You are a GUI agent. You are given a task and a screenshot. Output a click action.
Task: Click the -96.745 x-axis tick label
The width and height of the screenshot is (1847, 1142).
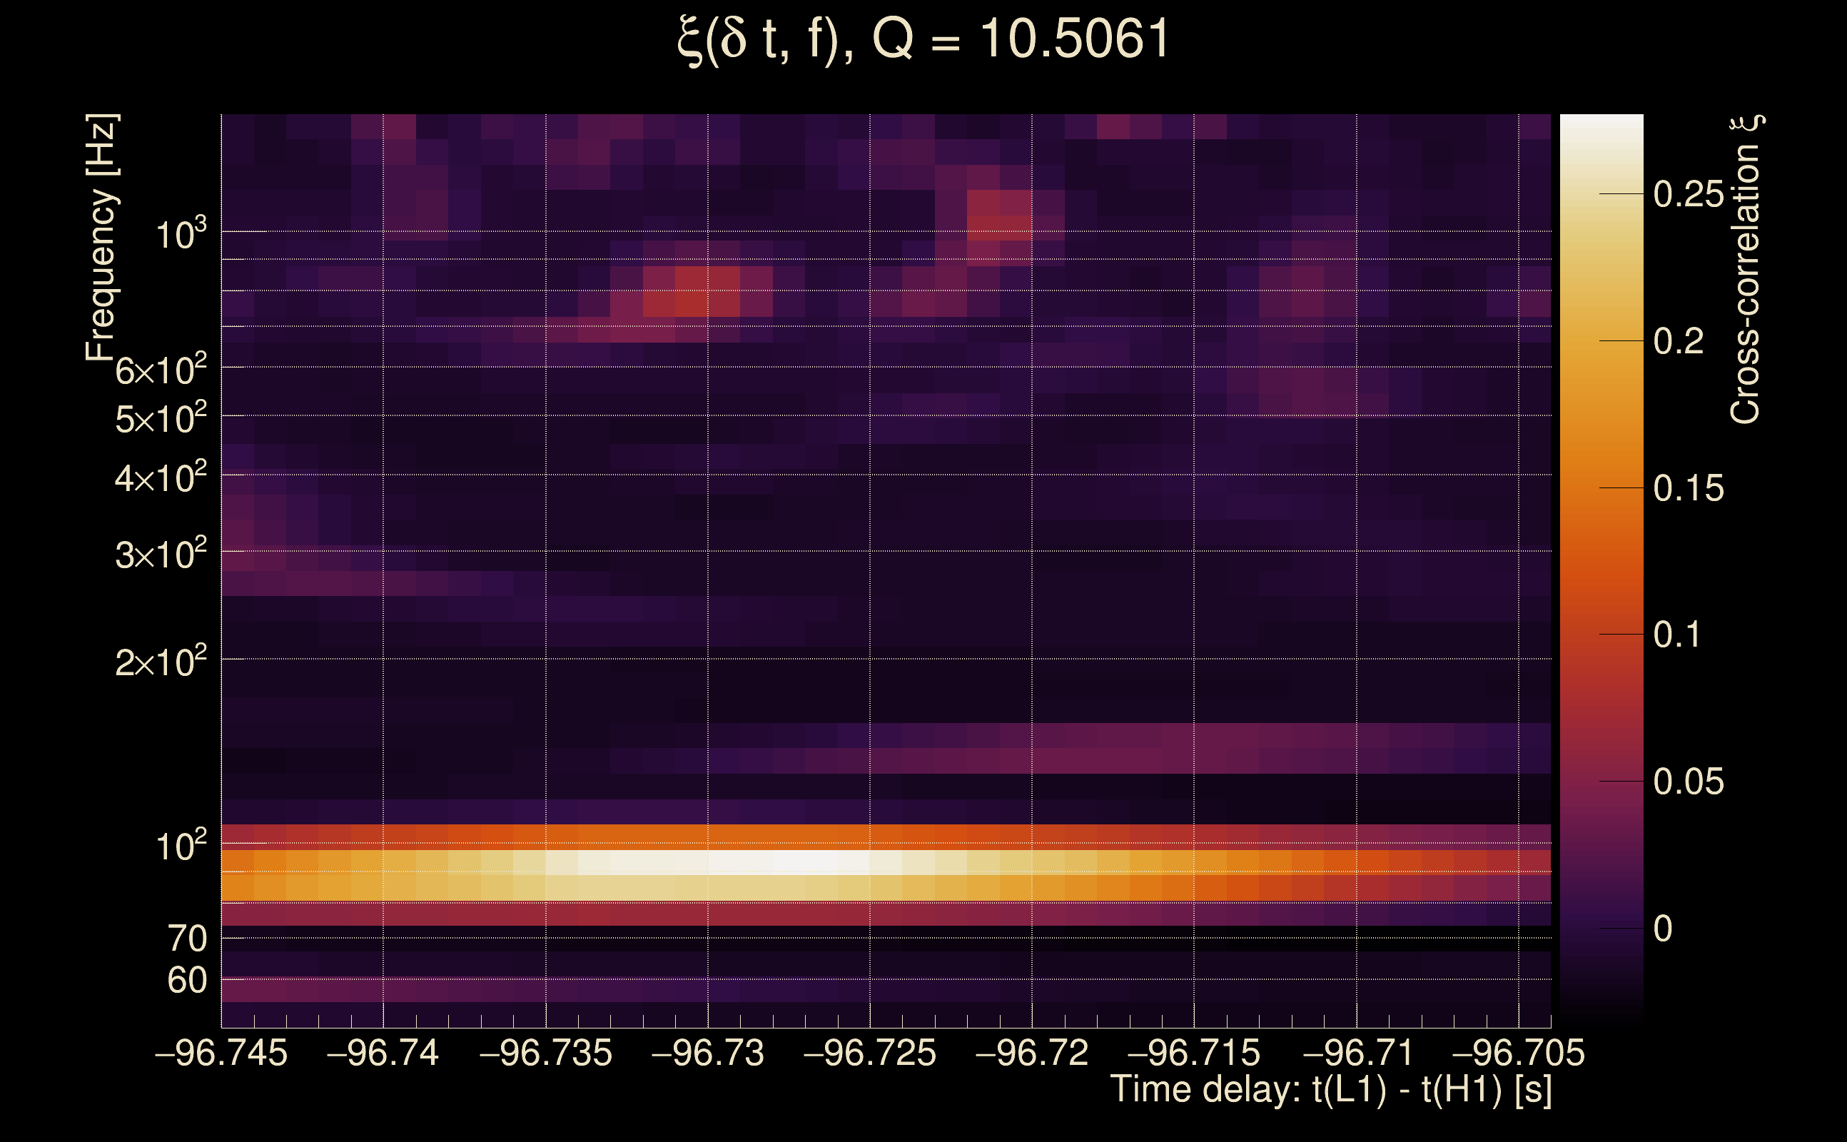(221, 1053)
